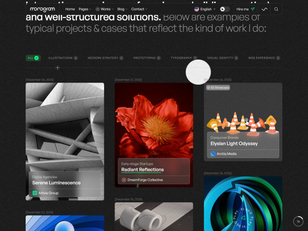This screenshot has height=231, width=308.
Task: Click the activity wave icon in navbar
Action: point(264,9)
